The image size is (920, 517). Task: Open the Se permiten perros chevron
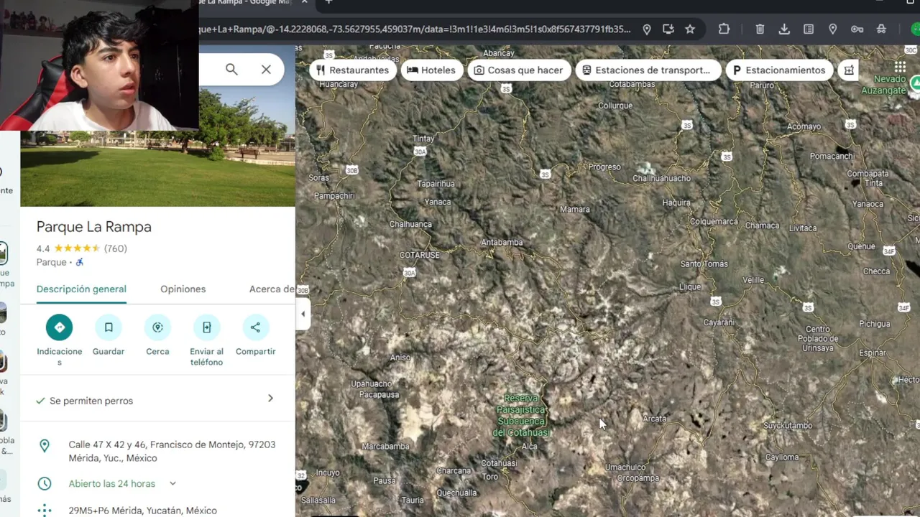[x=270, y=399]
